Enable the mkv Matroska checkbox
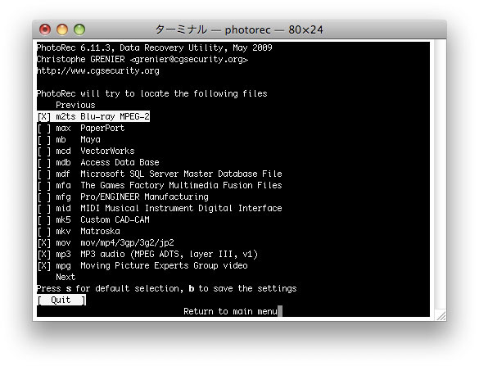Screen dimensions: 479x366 (x=79, y=231)
